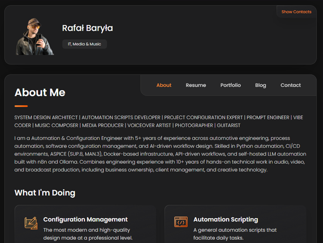Image resolution: width=323 pixels, height=243 pixels.
Task: Select the Contact tab
Action: pos(291,85)
